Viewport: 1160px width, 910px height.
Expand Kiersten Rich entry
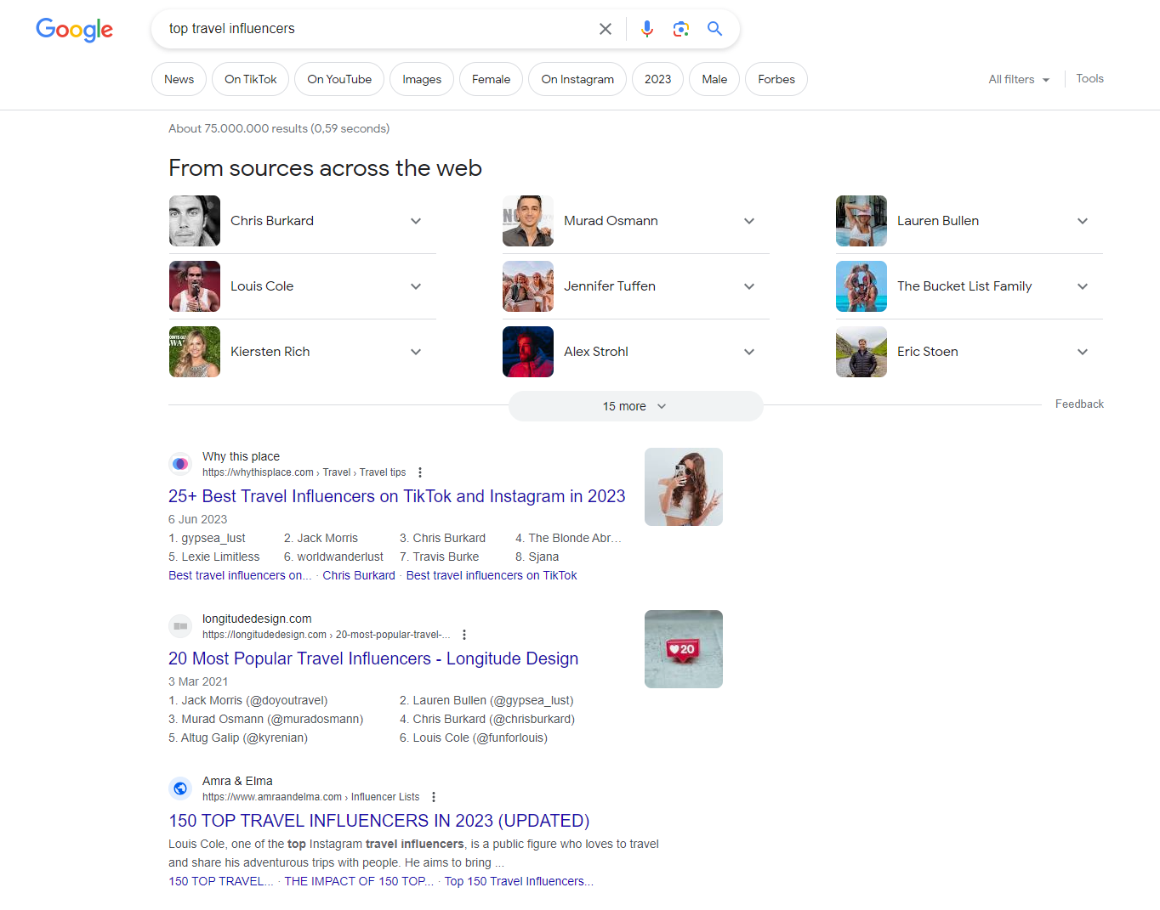pos(416,352)
